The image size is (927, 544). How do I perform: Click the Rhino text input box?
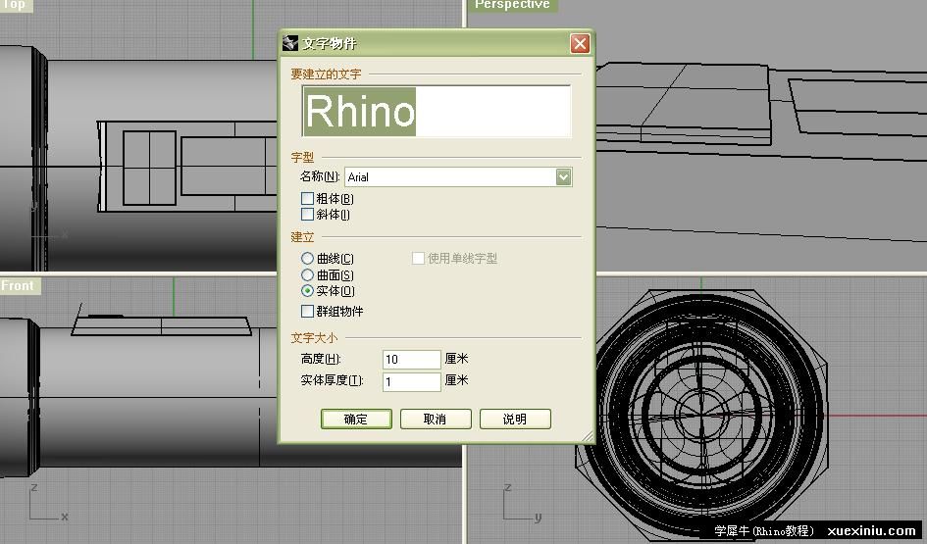coord(437,112)
